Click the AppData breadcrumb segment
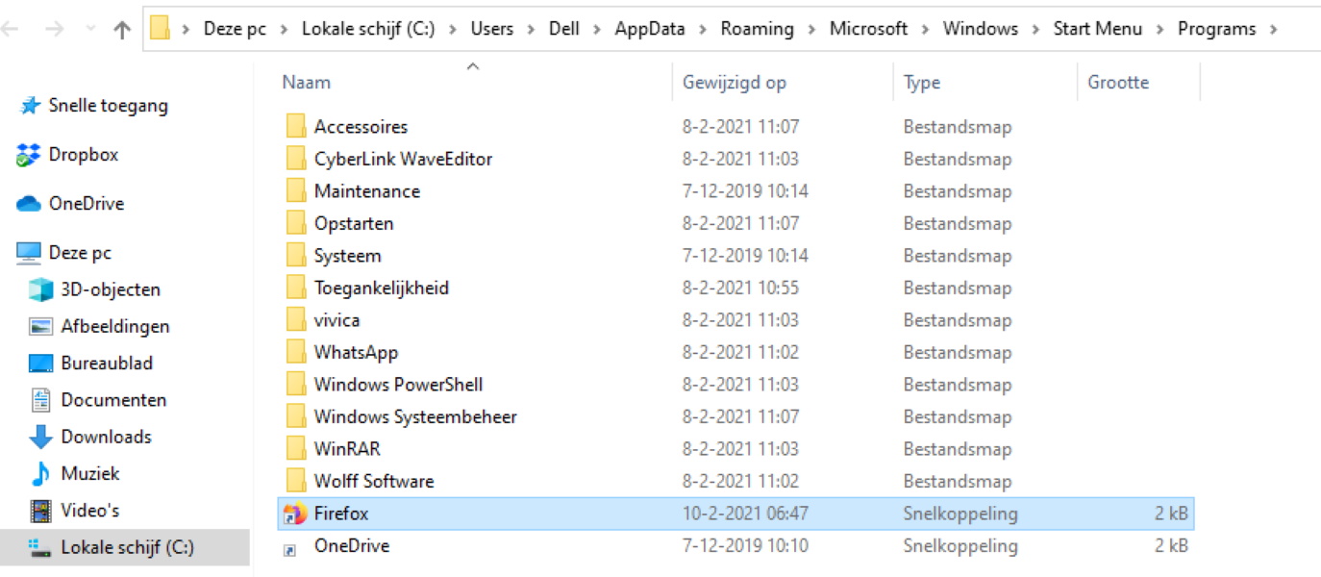This screenshot has height=577, width=1321. click(650, 29)
